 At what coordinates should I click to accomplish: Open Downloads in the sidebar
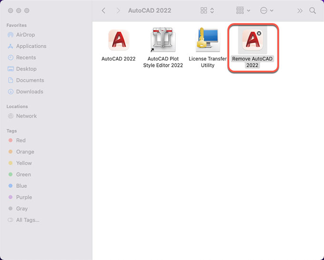25,92
